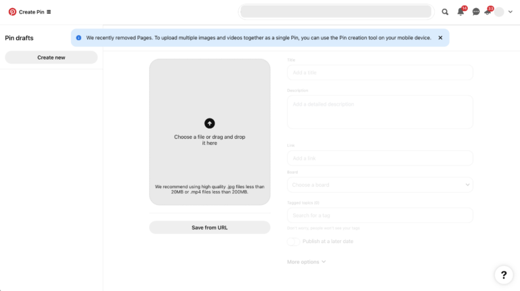Open the messages chat bubble icon
This screenshot has width=520, height=291.
tap(476, 12)
